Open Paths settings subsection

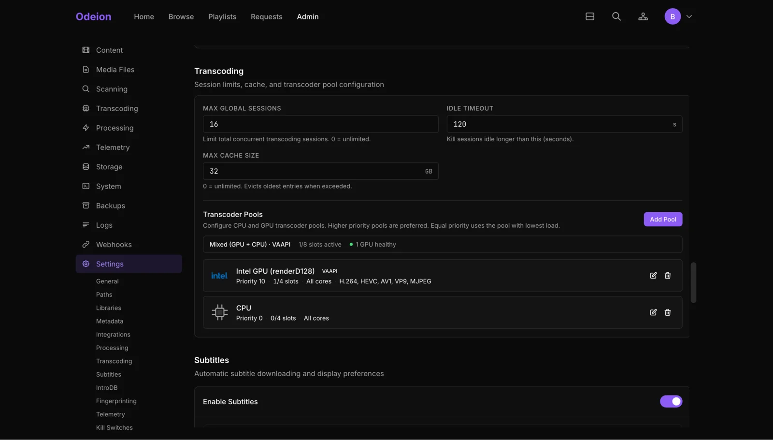pyautogui.click(x=104, y=294)
